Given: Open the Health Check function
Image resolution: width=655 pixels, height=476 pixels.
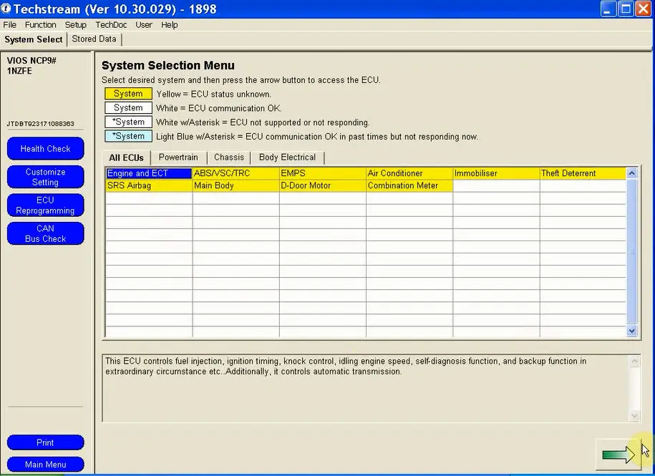Looking at the screenshot, I should 45,149.
